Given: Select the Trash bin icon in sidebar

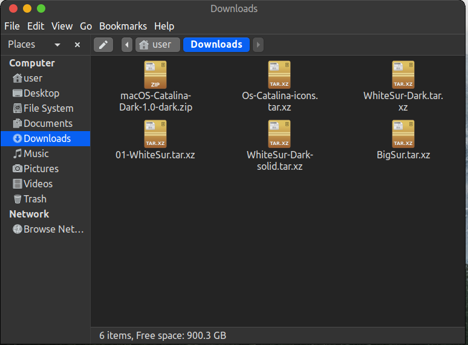Looking at the screenshot, I should tap(18, 199).
